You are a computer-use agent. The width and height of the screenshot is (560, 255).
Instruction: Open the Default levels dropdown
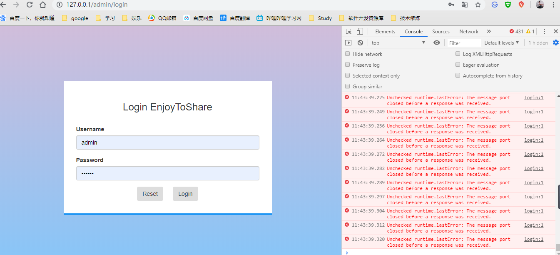click(502, 43)
